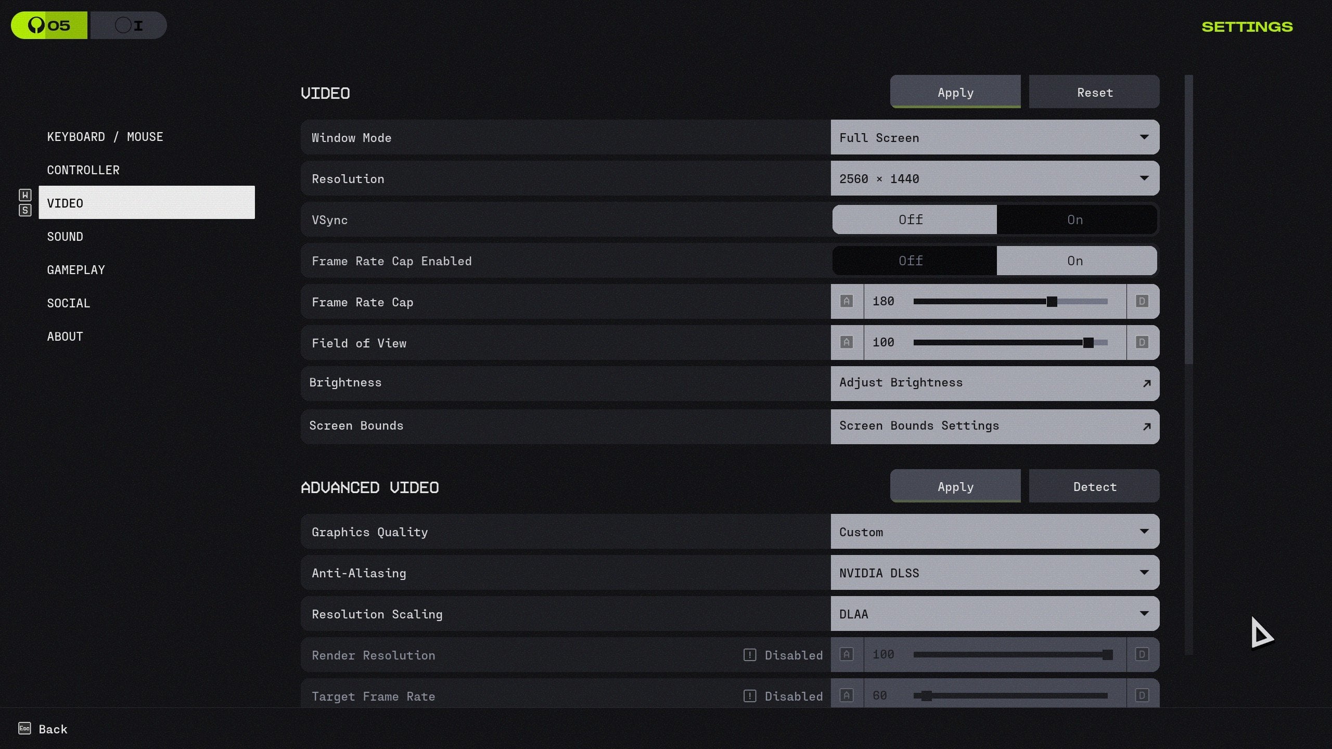Set VSync to Off
The image size is (1332, 749).
(911, 219)
